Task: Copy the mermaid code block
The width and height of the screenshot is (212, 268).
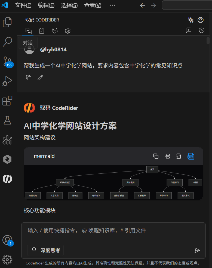Action: pos(156,156)
